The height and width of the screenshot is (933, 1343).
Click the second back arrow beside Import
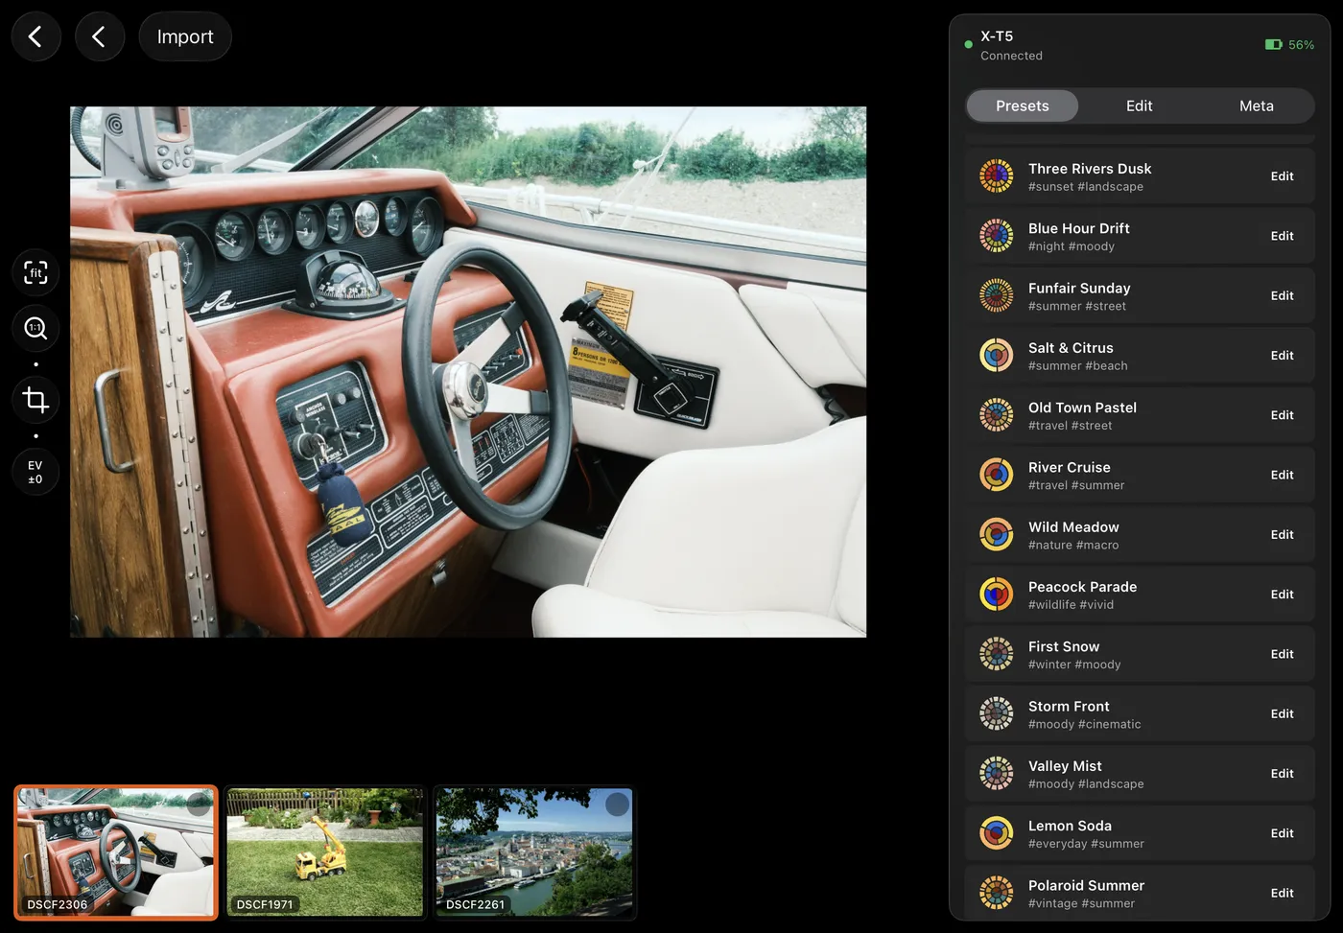(100, 36)
